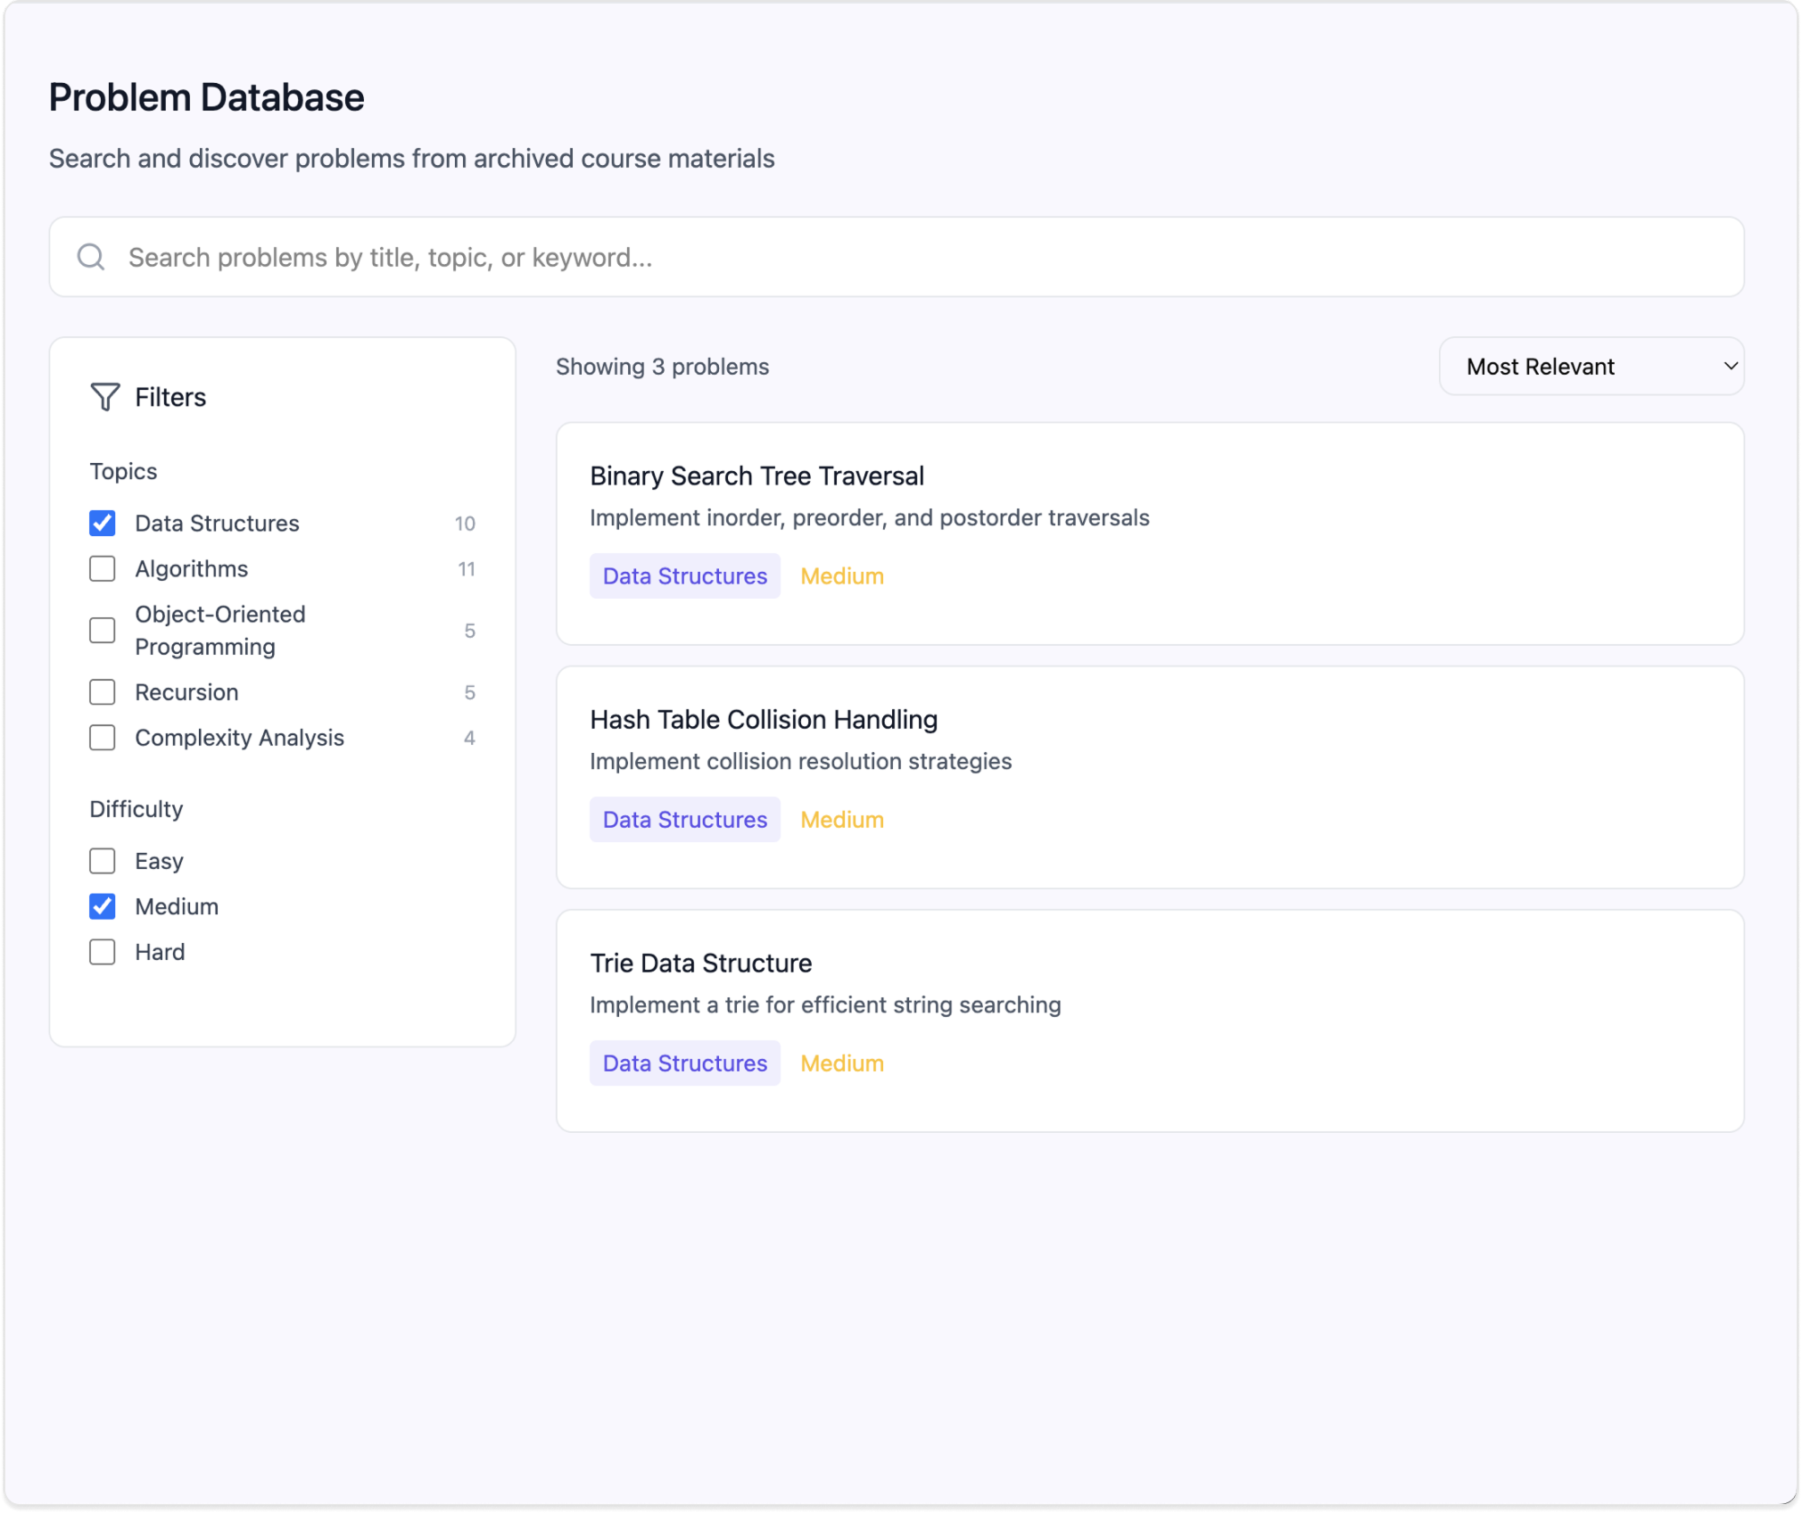Click the Medium label on Trie Data Structure
Viewport: 1802px width, 1513px height.
point(840,1062)
